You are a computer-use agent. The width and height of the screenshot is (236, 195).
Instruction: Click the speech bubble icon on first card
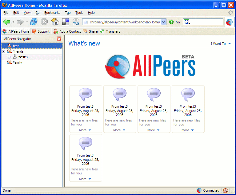(x=86, y=94)
